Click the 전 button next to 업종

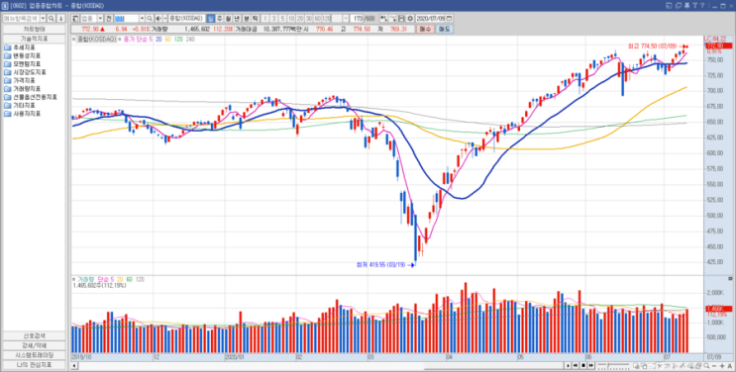click(x=108, y=18)
